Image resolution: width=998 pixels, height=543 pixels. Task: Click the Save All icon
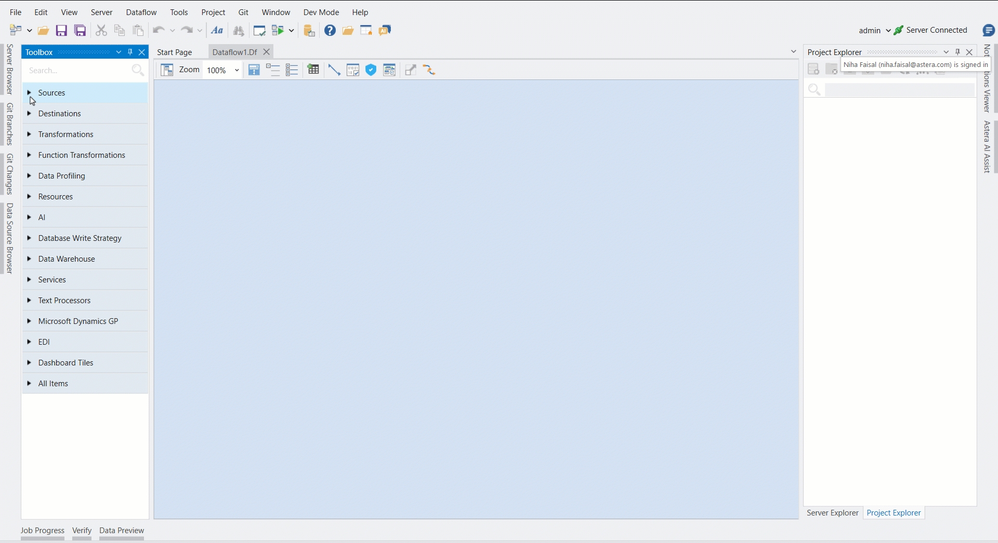click(80, 31)
